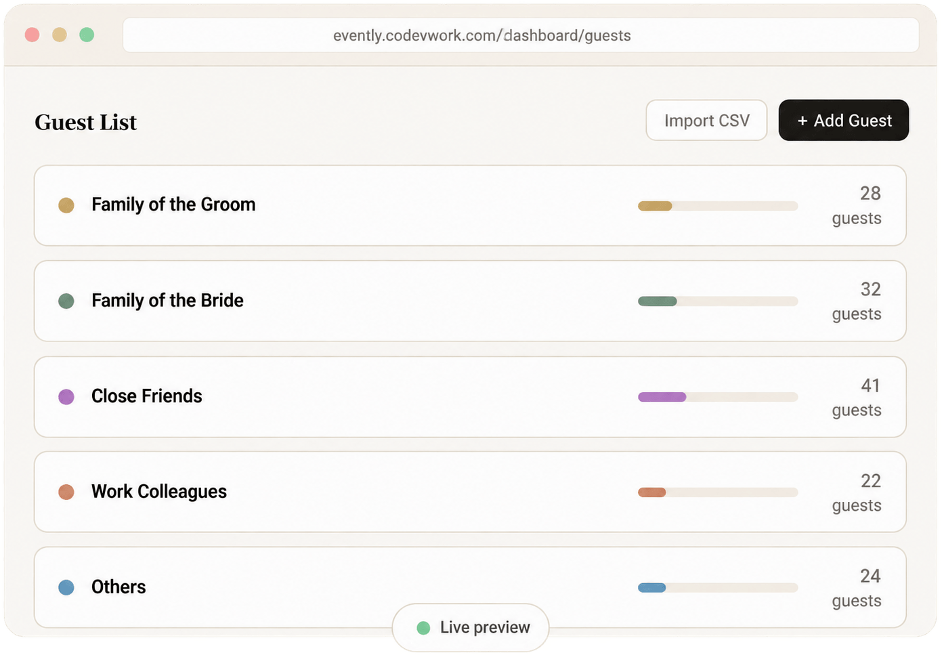Click the green window control dot
The height and width of the screenshot is (655, 942).
[x=87, y=35]
